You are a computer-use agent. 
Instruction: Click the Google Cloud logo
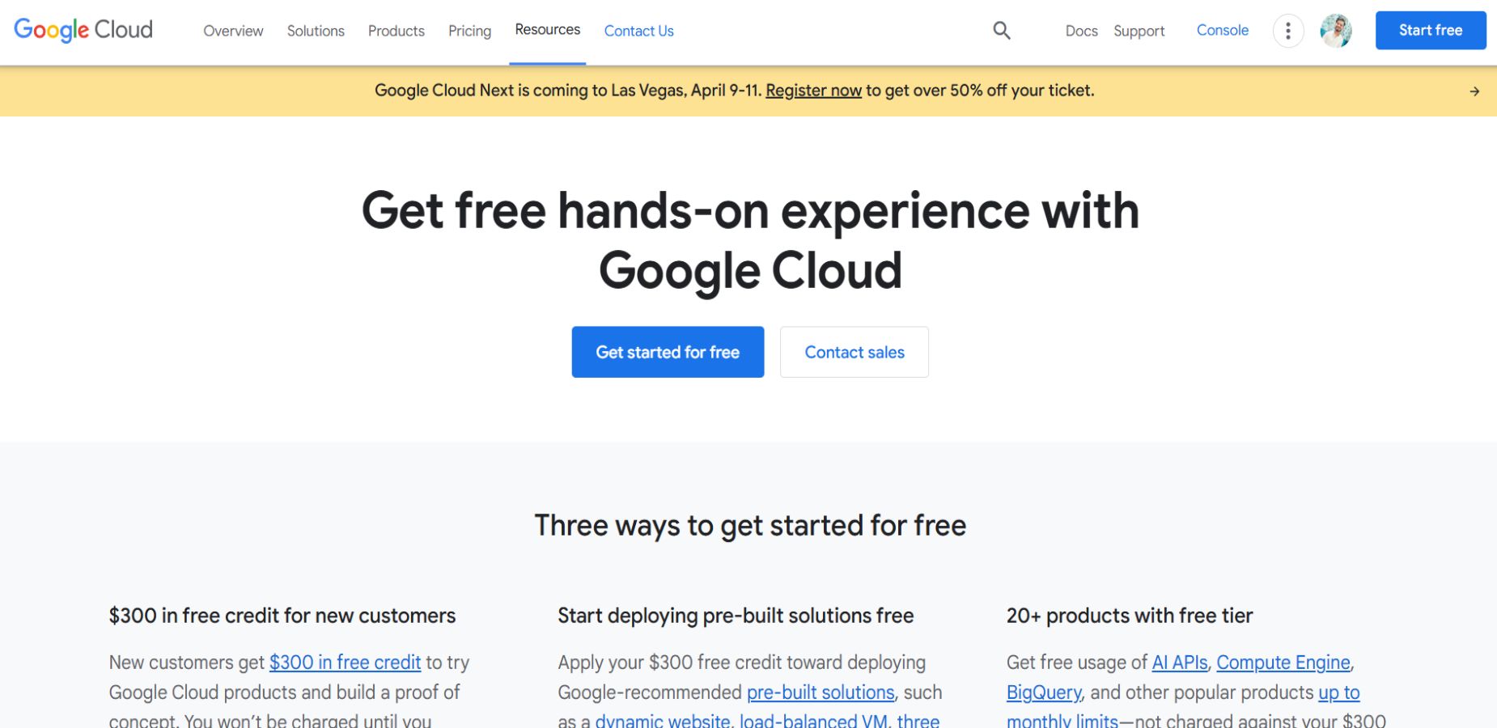tap(82, 30)
